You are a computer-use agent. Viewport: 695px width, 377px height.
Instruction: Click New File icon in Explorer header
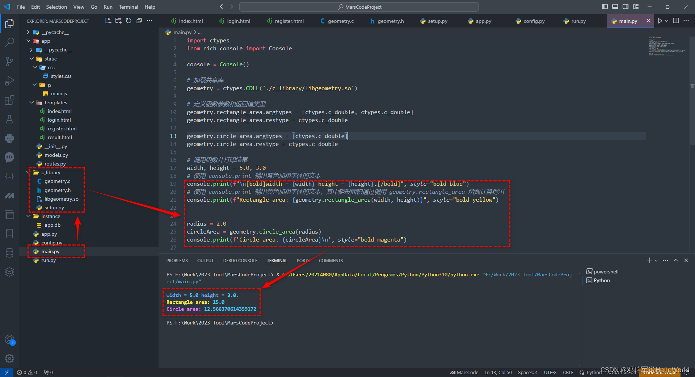point(108,21)
